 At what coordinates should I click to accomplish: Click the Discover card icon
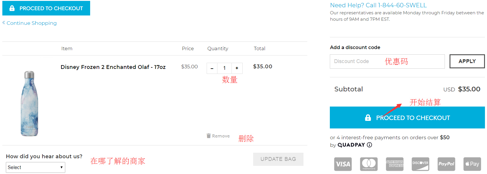(x=420, y=164)
